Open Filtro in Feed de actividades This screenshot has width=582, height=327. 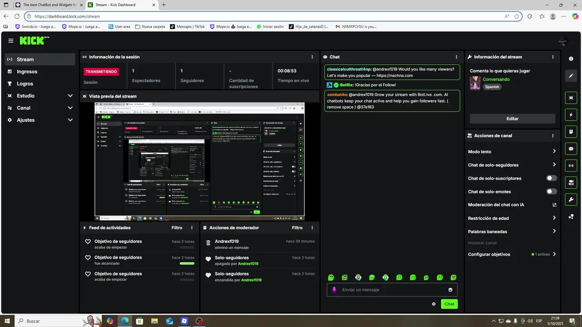pyautogui.click(x=177, y=228)
